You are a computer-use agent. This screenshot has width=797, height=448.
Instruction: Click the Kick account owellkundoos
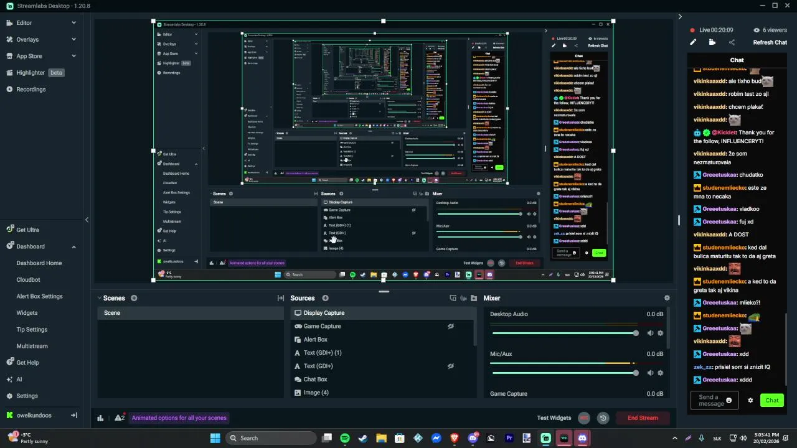coord(34,415)
